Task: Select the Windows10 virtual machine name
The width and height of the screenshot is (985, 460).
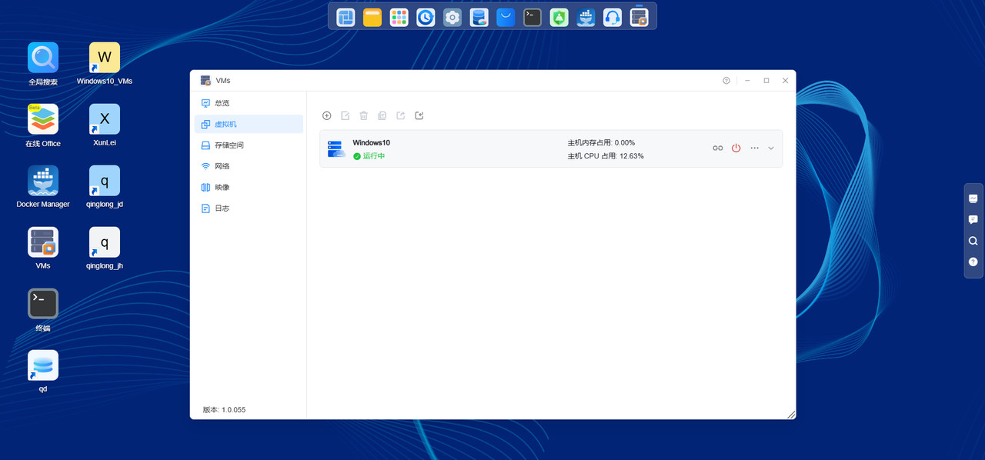Action: coord(371,142)
